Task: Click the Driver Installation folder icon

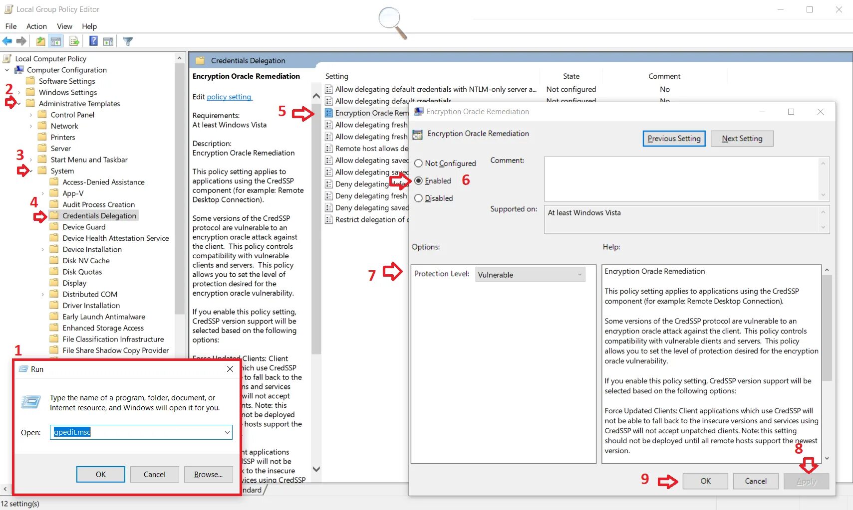Action: (x=54, y=305)
